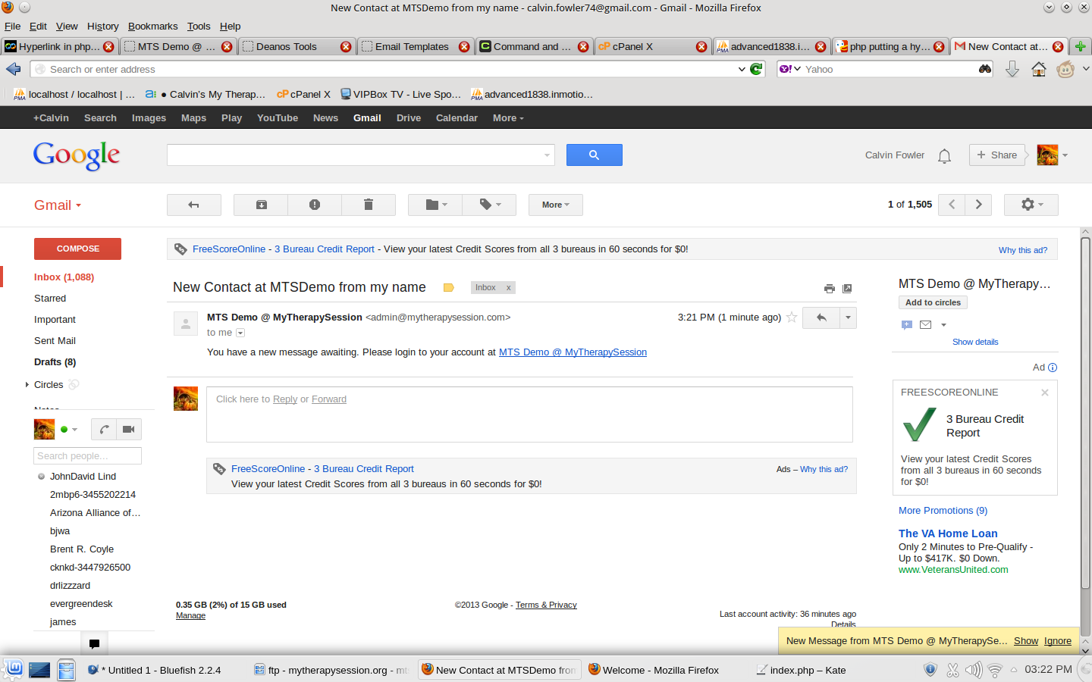Click the Search people input field
The width and height of the screenshot is (1092, 682).
click(87, 456)
